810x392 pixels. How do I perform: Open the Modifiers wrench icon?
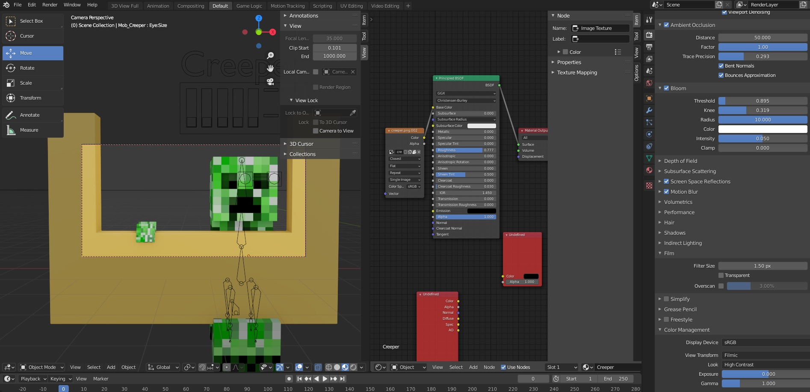point(649,110)
